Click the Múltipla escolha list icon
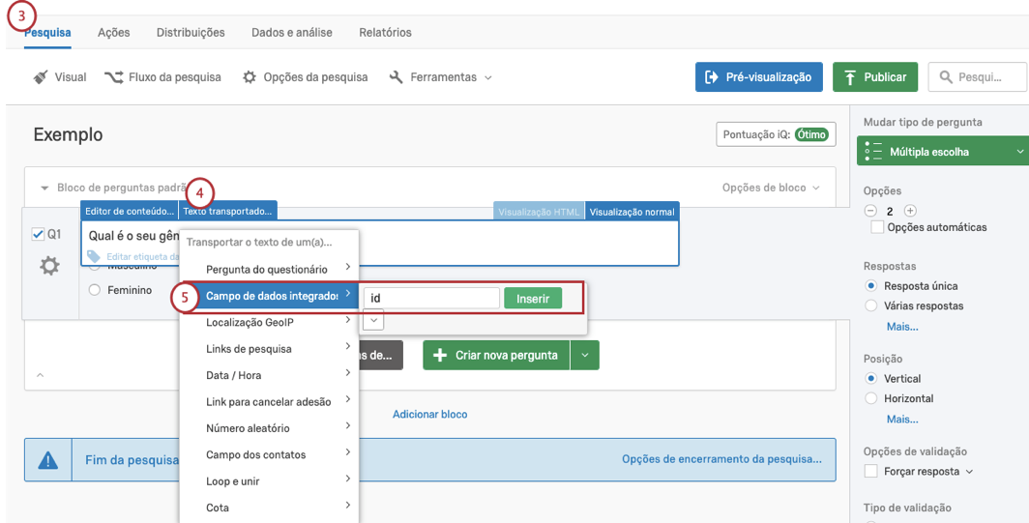Viewport: 1029px width, 523px height. 873,152
